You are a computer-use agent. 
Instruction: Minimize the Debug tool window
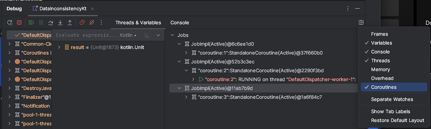357,9
